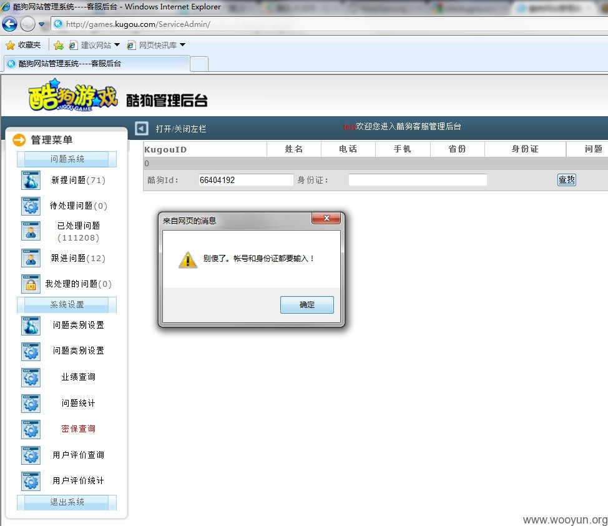Close the 来自网页的消息 dialog
The image size is (608, 526).
coord(326,218)
